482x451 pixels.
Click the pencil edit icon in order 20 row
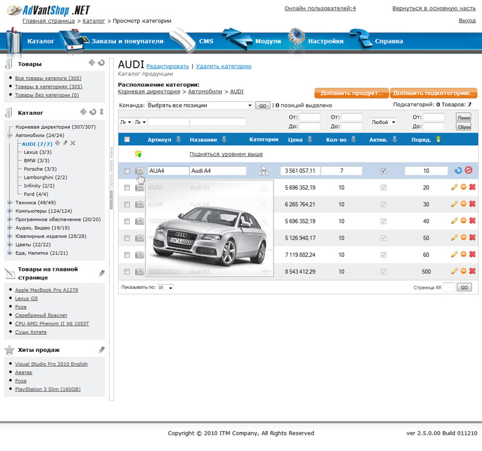pos(454,187)
